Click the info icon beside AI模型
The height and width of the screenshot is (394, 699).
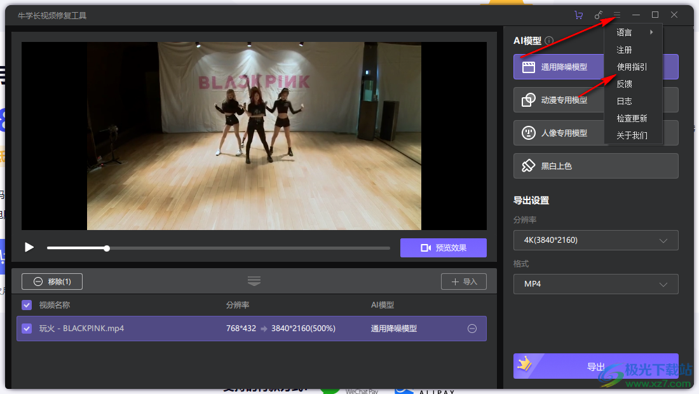click(549, 41)
